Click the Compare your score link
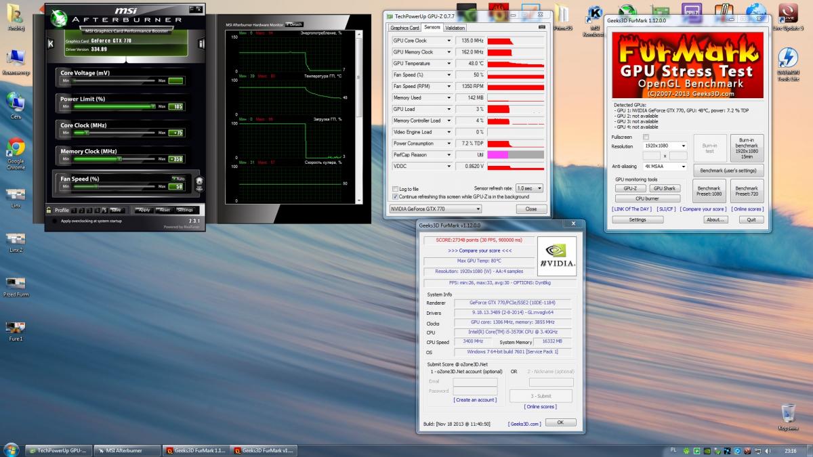Viewport: 813px width, 457px height. pyautogui.click(x=703, y=209)
